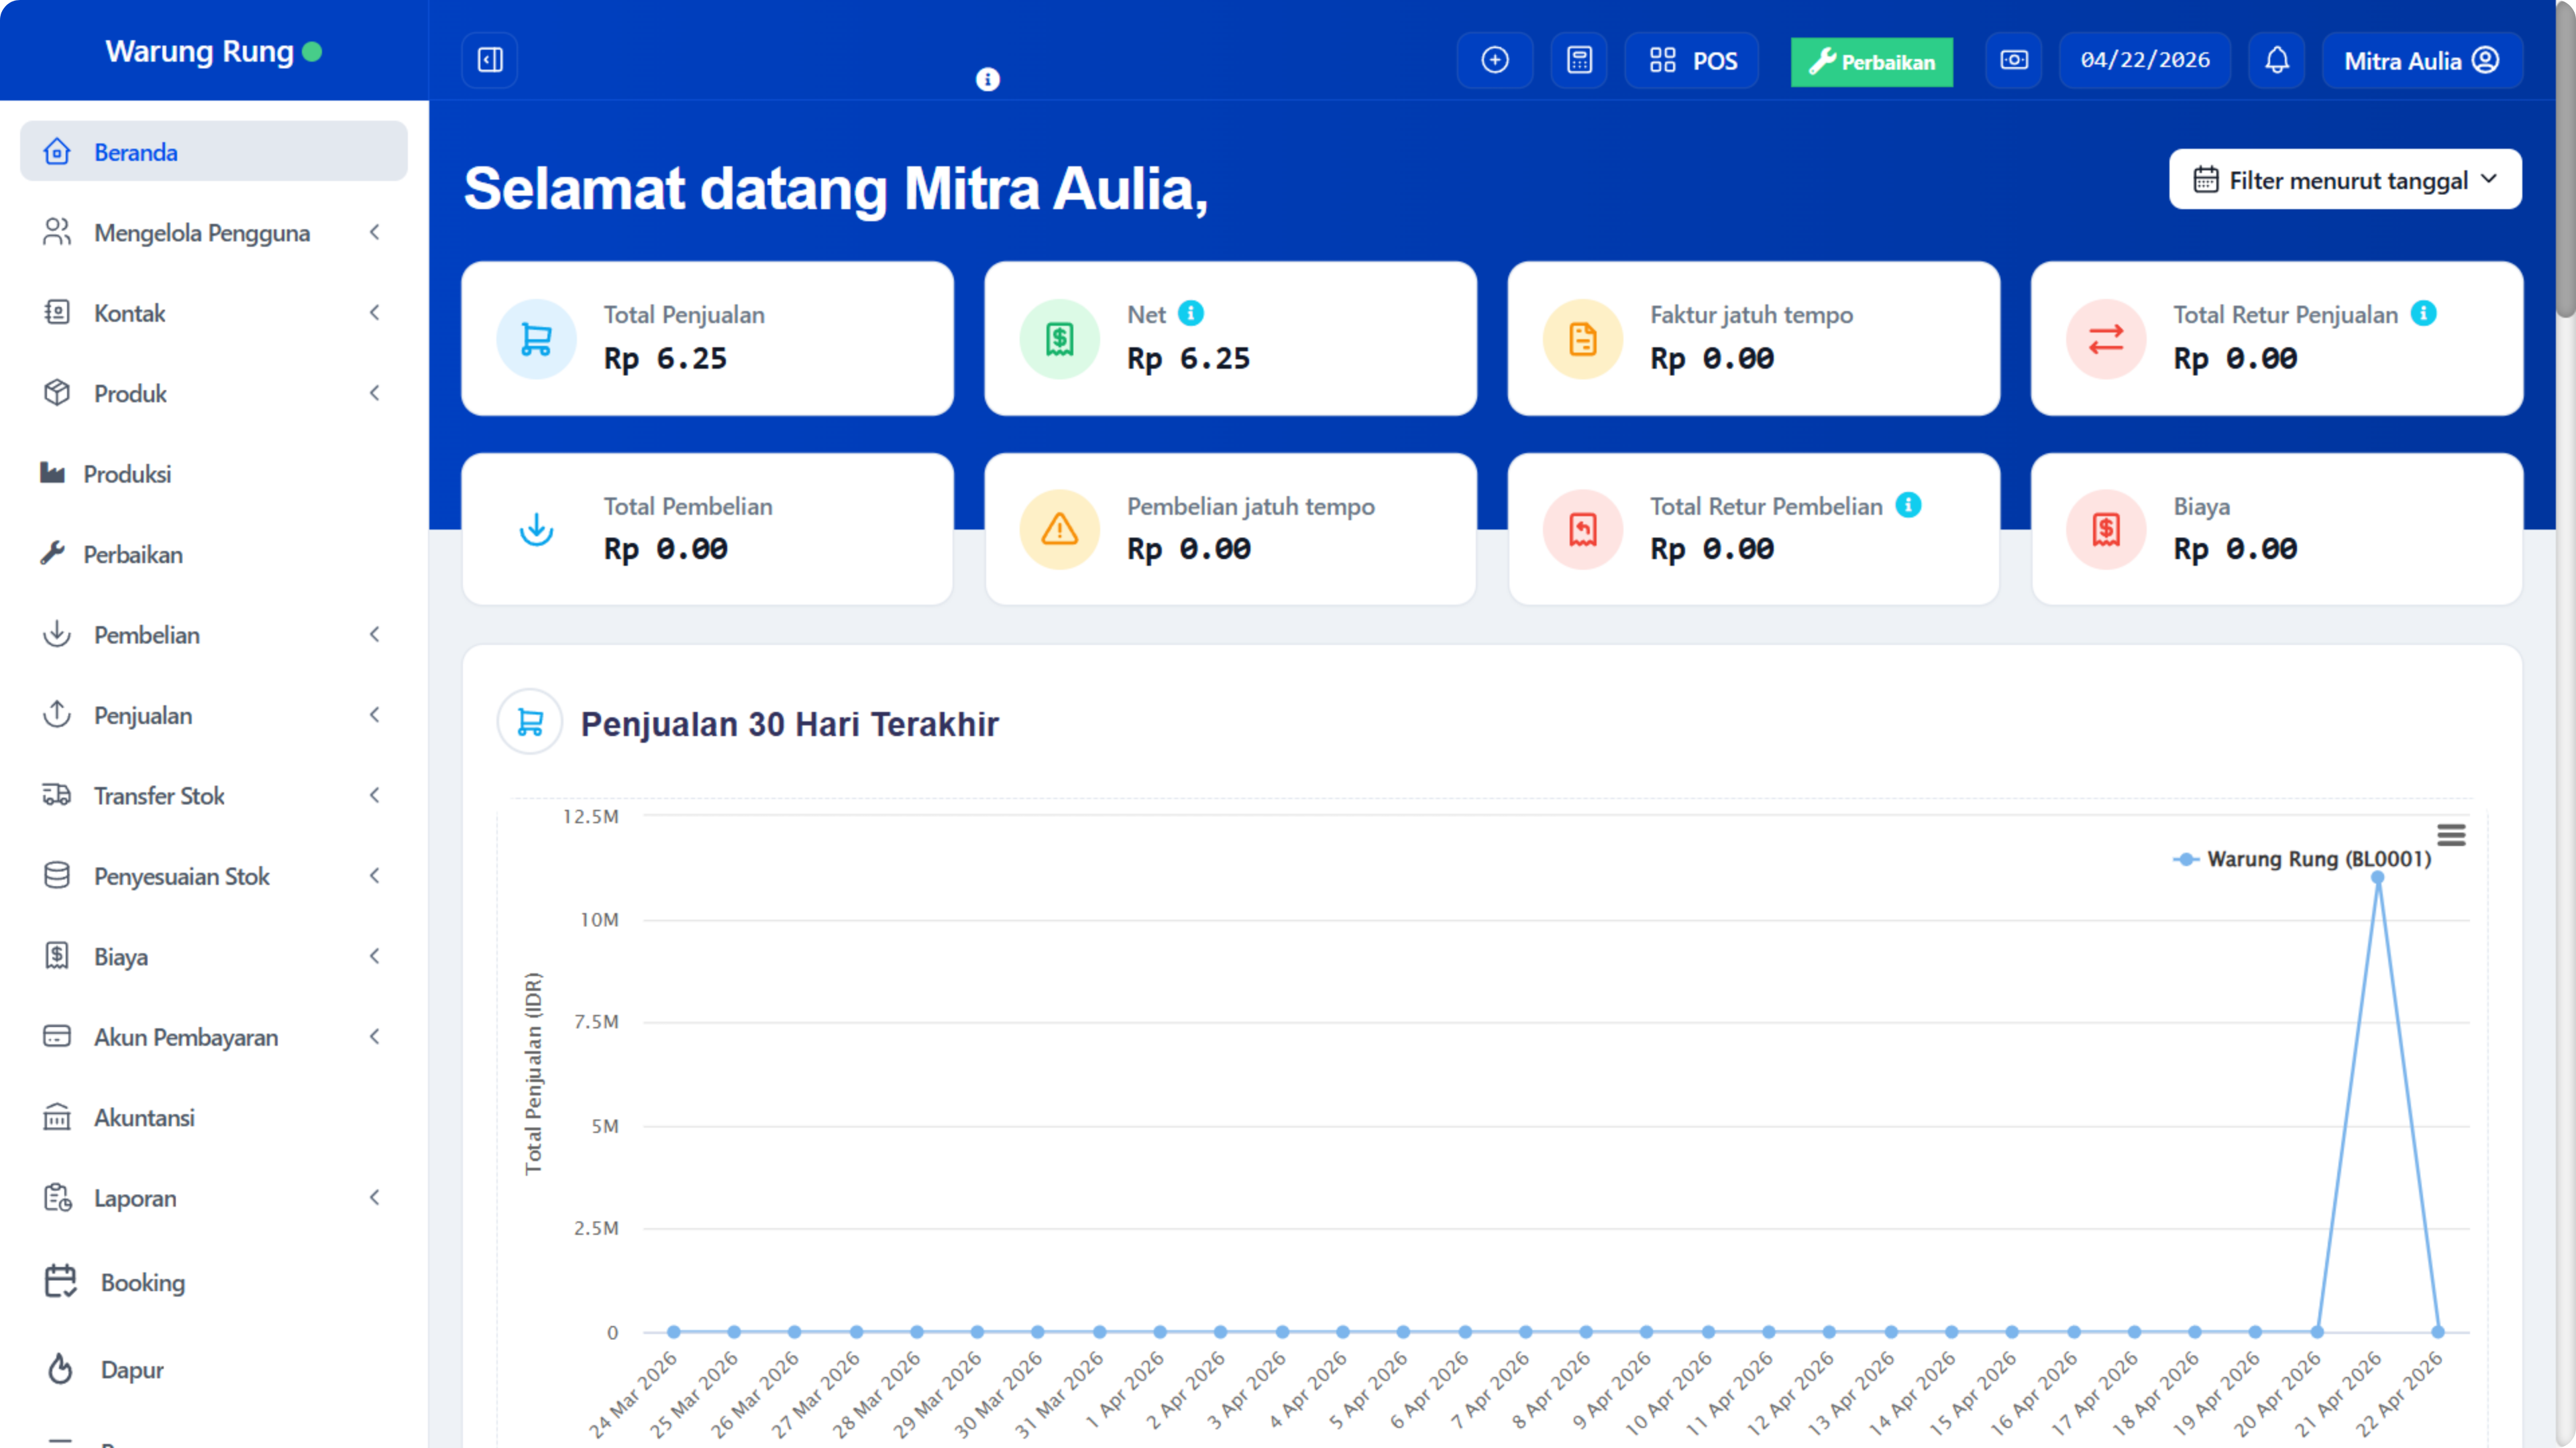Collapse the sidebar using panel toggle icon

pyautogui.click(x=489, y=59)
